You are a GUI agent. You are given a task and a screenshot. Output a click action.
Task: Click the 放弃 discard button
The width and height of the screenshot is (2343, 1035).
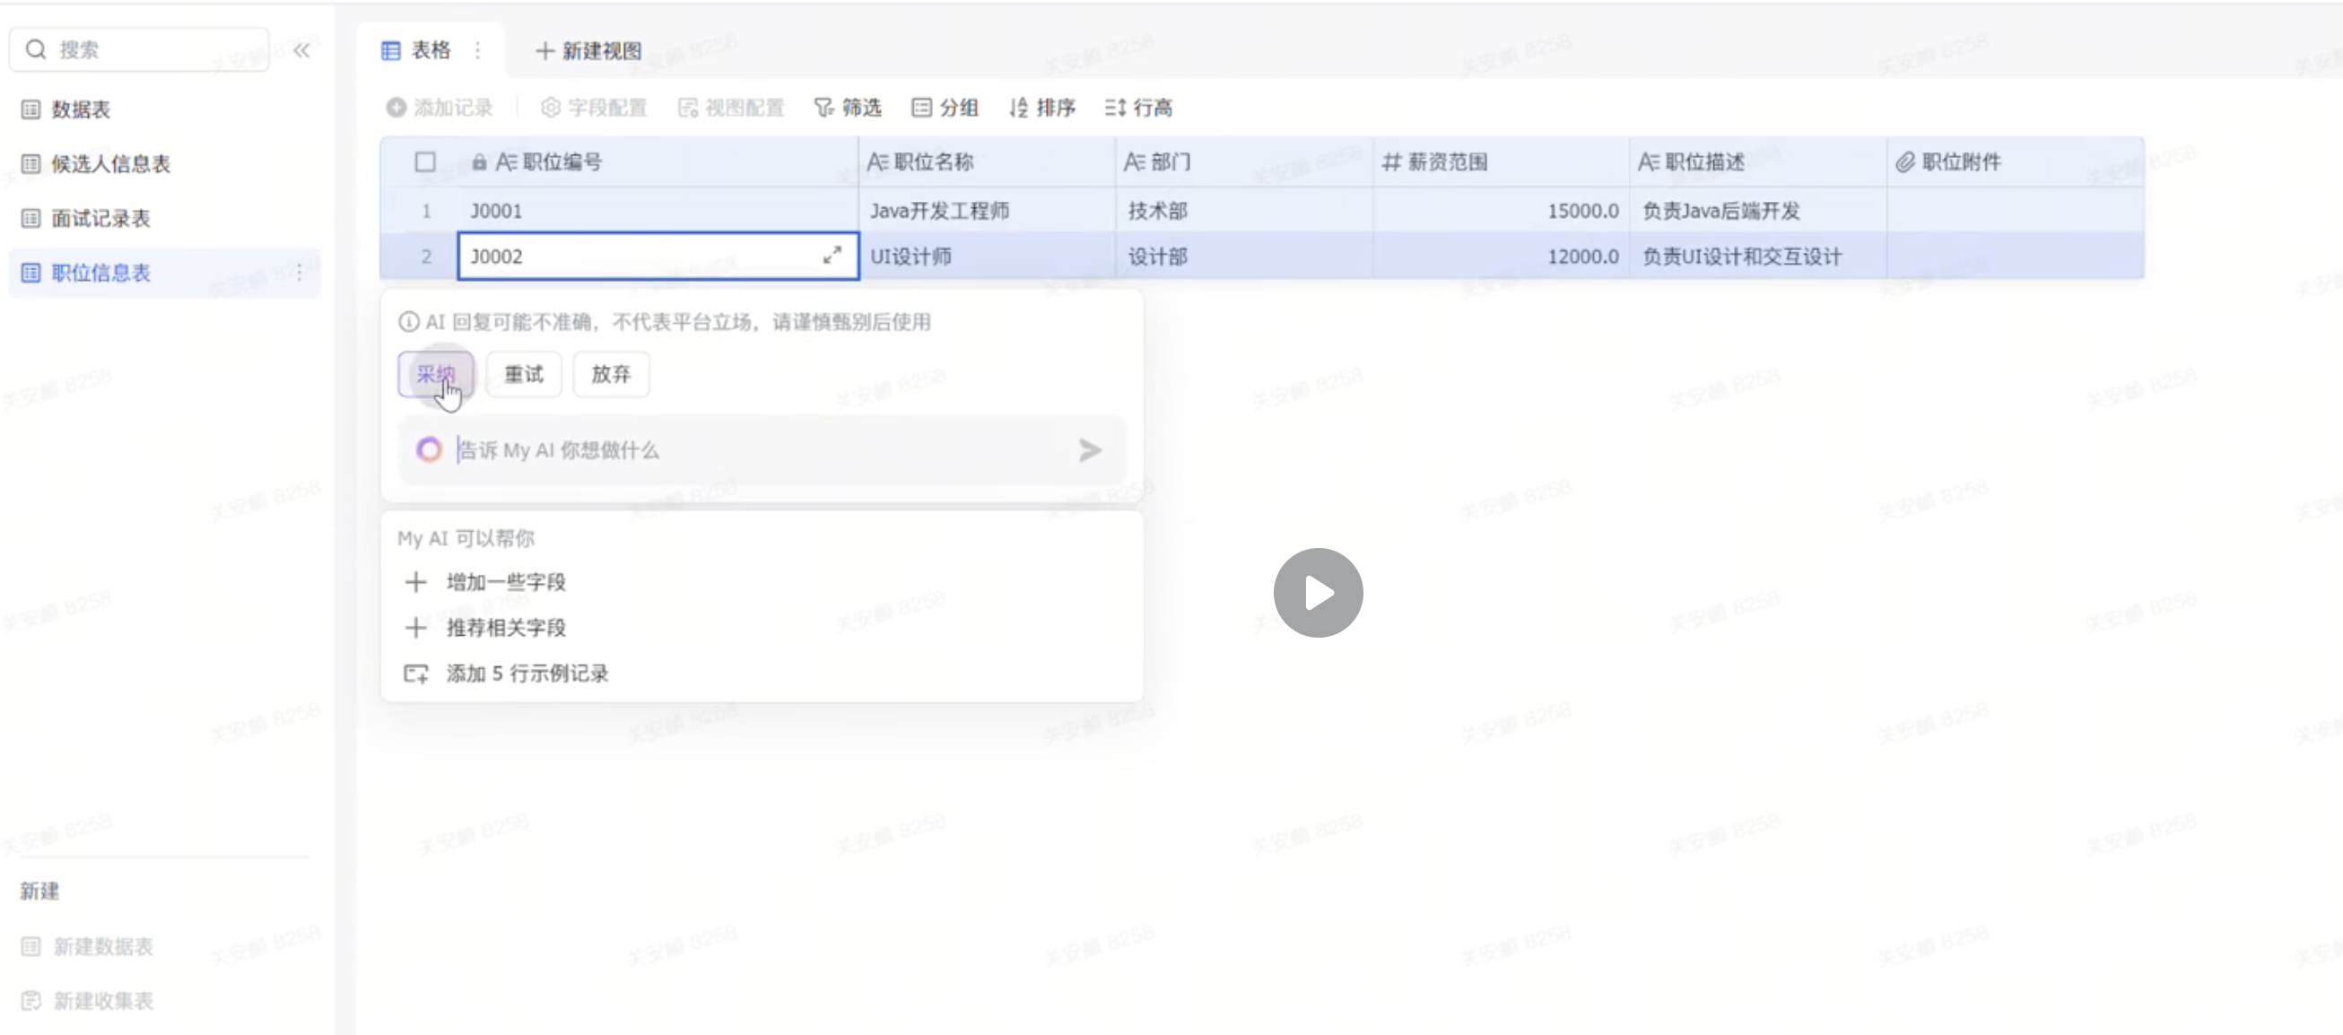[x=611, y=374]
